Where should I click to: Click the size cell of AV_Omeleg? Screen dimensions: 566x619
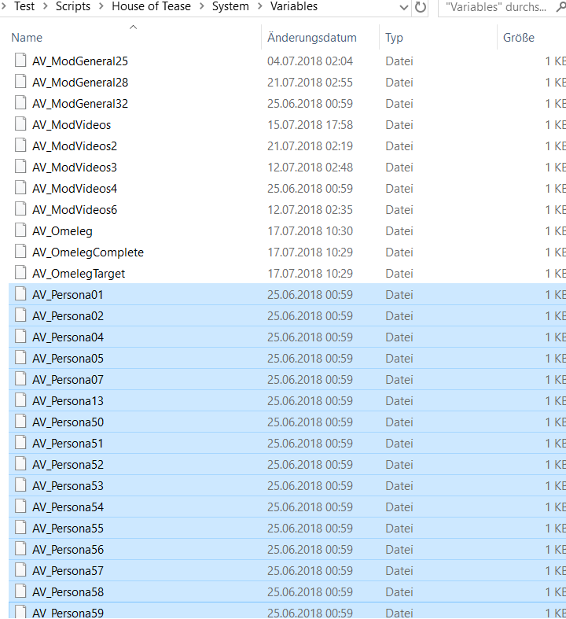pos(555,231)
